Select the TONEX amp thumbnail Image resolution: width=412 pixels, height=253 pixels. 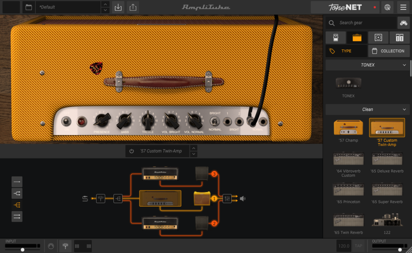(348, 83)
